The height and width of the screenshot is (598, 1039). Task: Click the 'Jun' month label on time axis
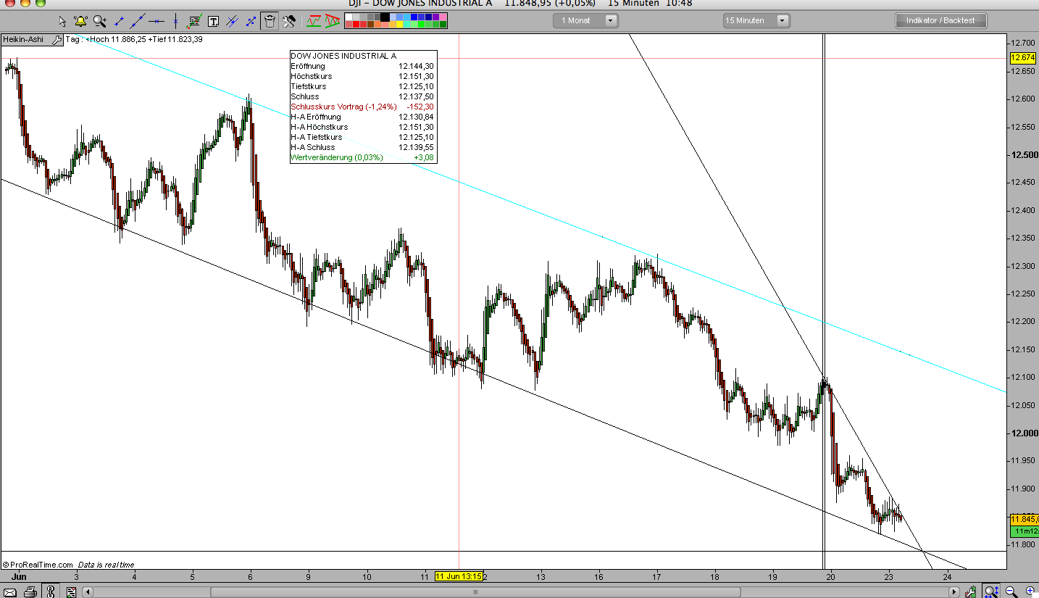pos(18,576)
